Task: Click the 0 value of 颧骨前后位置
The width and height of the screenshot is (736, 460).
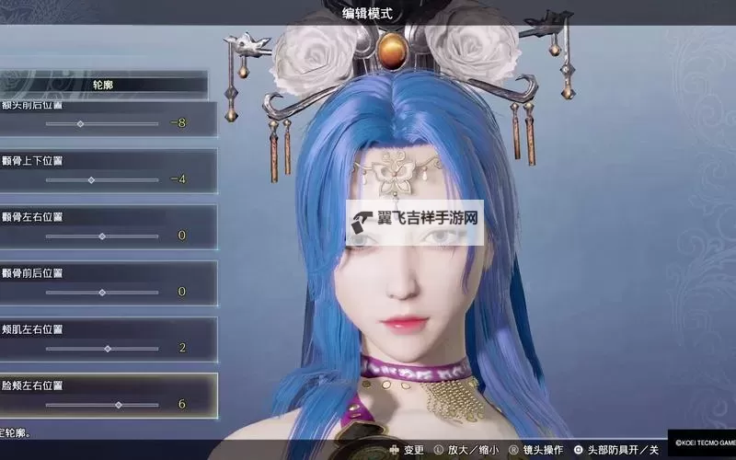Action: 181,292
